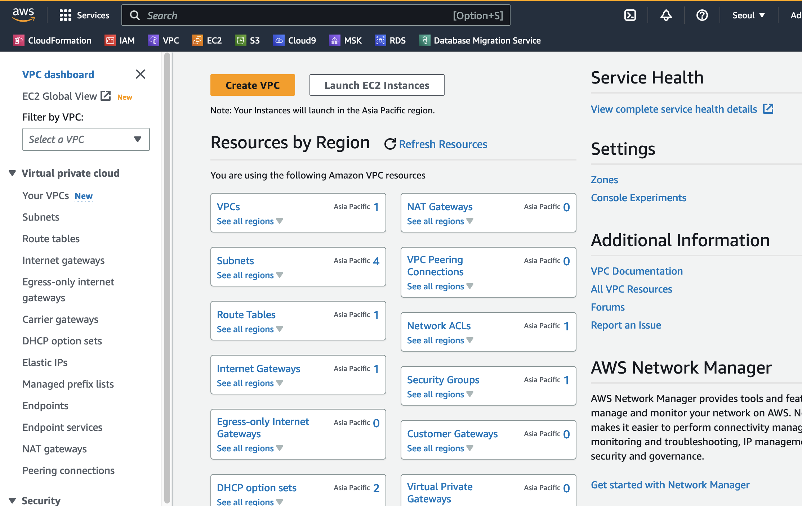The image size is (802, 506).
Task: Open the help question mark icon
Action: pos(702,15)
